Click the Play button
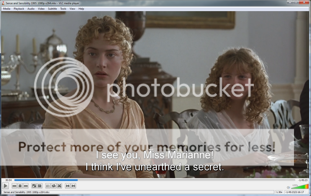 click(5, 186)
